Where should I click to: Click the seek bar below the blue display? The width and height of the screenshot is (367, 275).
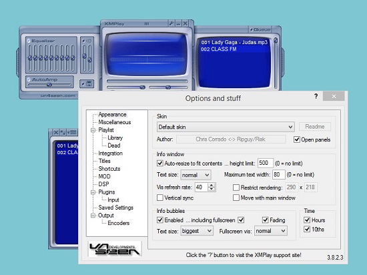click(x=147, y=81)
